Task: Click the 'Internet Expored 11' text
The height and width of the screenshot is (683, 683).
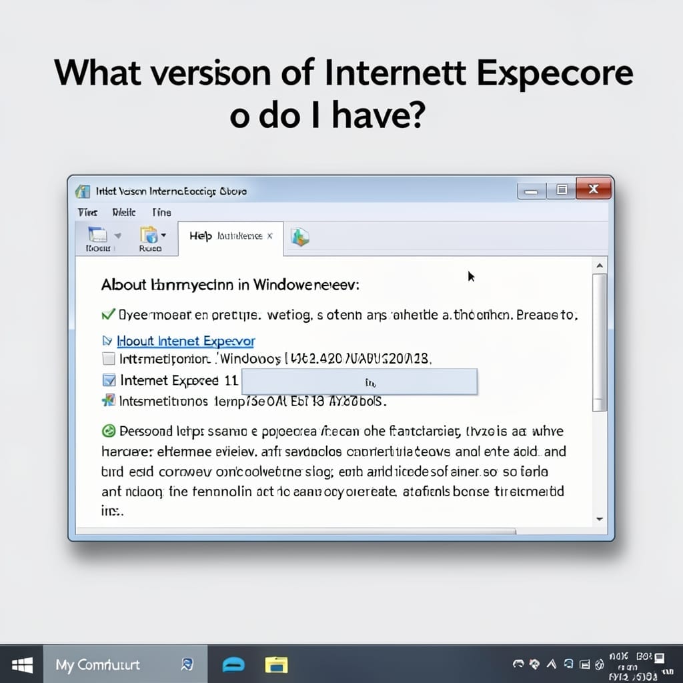Action: pyautogui.click(x=179, y=380)
